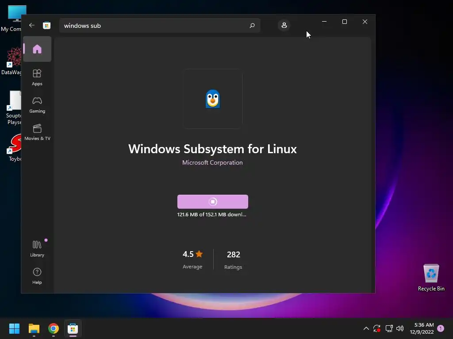Maximize the Microsoft Store window
Image resolution: width=453 pixels, height=339 pixels.
tap(344, 22)
